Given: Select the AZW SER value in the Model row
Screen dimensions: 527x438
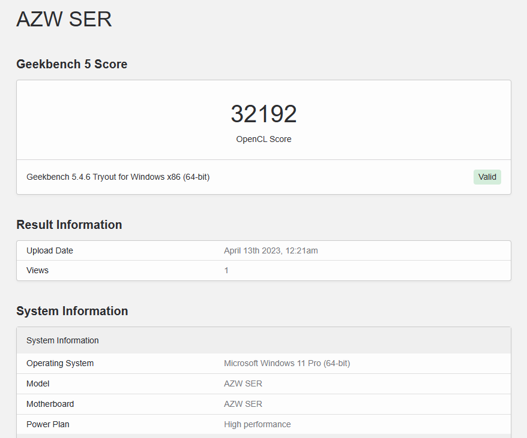Looking at the screenshot, I should tap(243, 383).
